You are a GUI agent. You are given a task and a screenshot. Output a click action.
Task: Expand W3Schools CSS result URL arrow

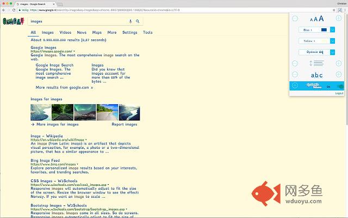coord(108,185)
